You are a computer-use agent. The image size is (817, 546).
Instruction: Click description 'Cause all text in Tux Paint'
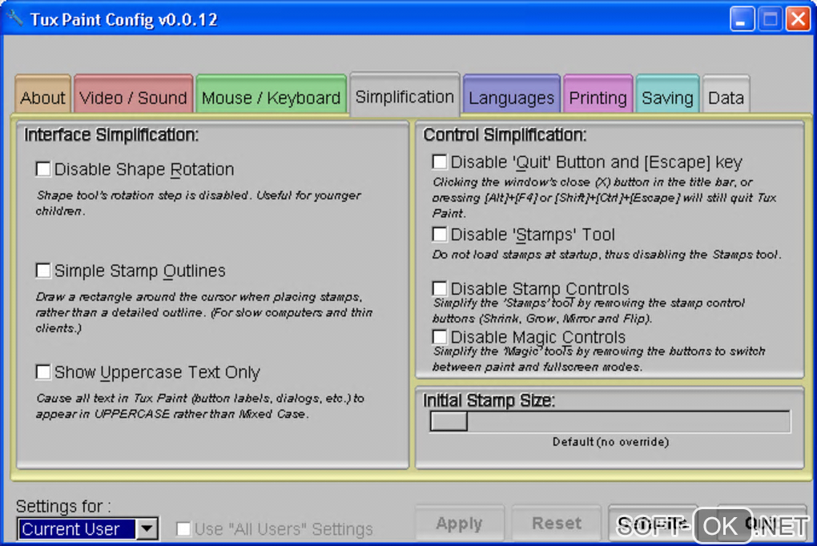(200, 406)
